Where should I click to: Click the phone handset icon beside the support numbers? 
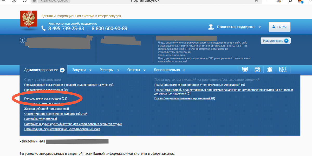(x=44, y=28)
